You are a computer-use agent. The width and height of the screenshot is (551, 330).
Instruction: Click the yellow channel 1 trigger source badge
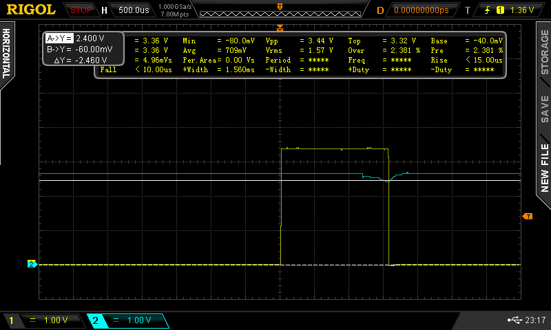click(500, 10)
